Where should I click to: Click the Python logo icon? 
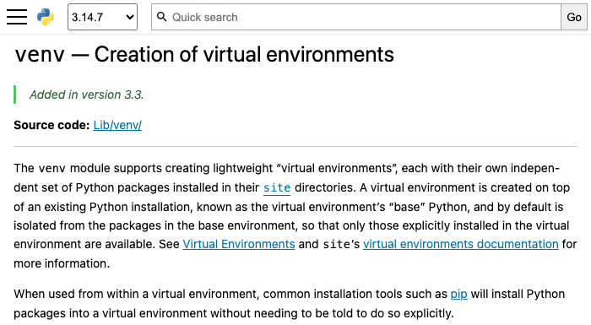[46, 17]
